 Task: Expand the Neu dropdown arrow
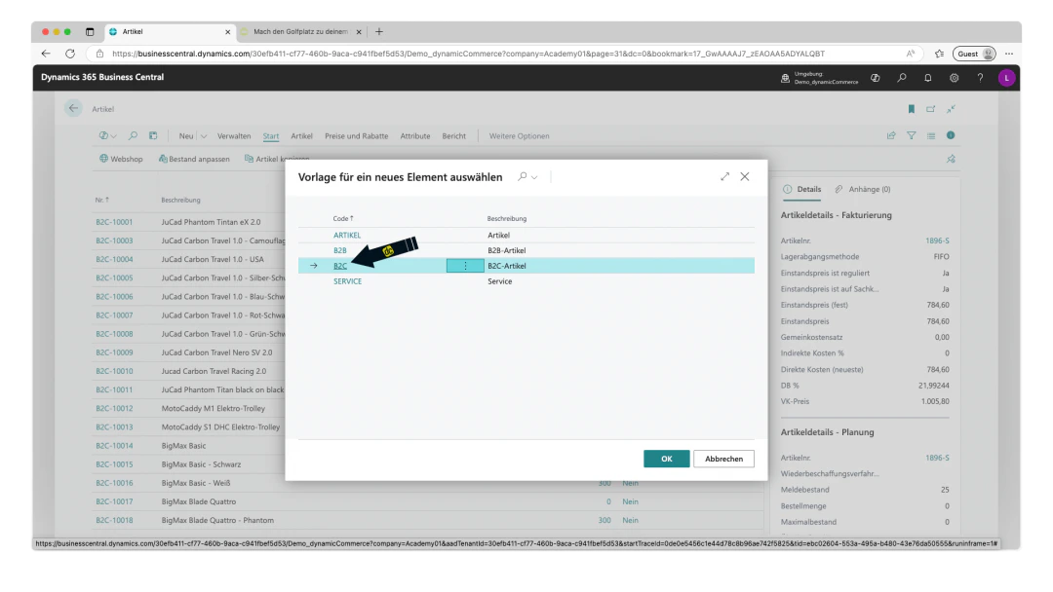[x=204, y=136]
